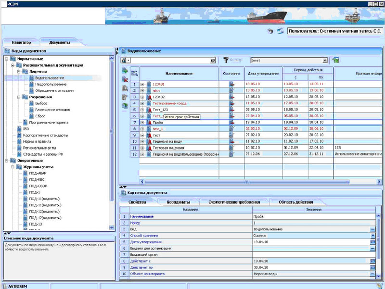The width and height of the screenshot is (385, 289).
Task: Select Корпоративные стандарты in the tree
Action: 45,135
